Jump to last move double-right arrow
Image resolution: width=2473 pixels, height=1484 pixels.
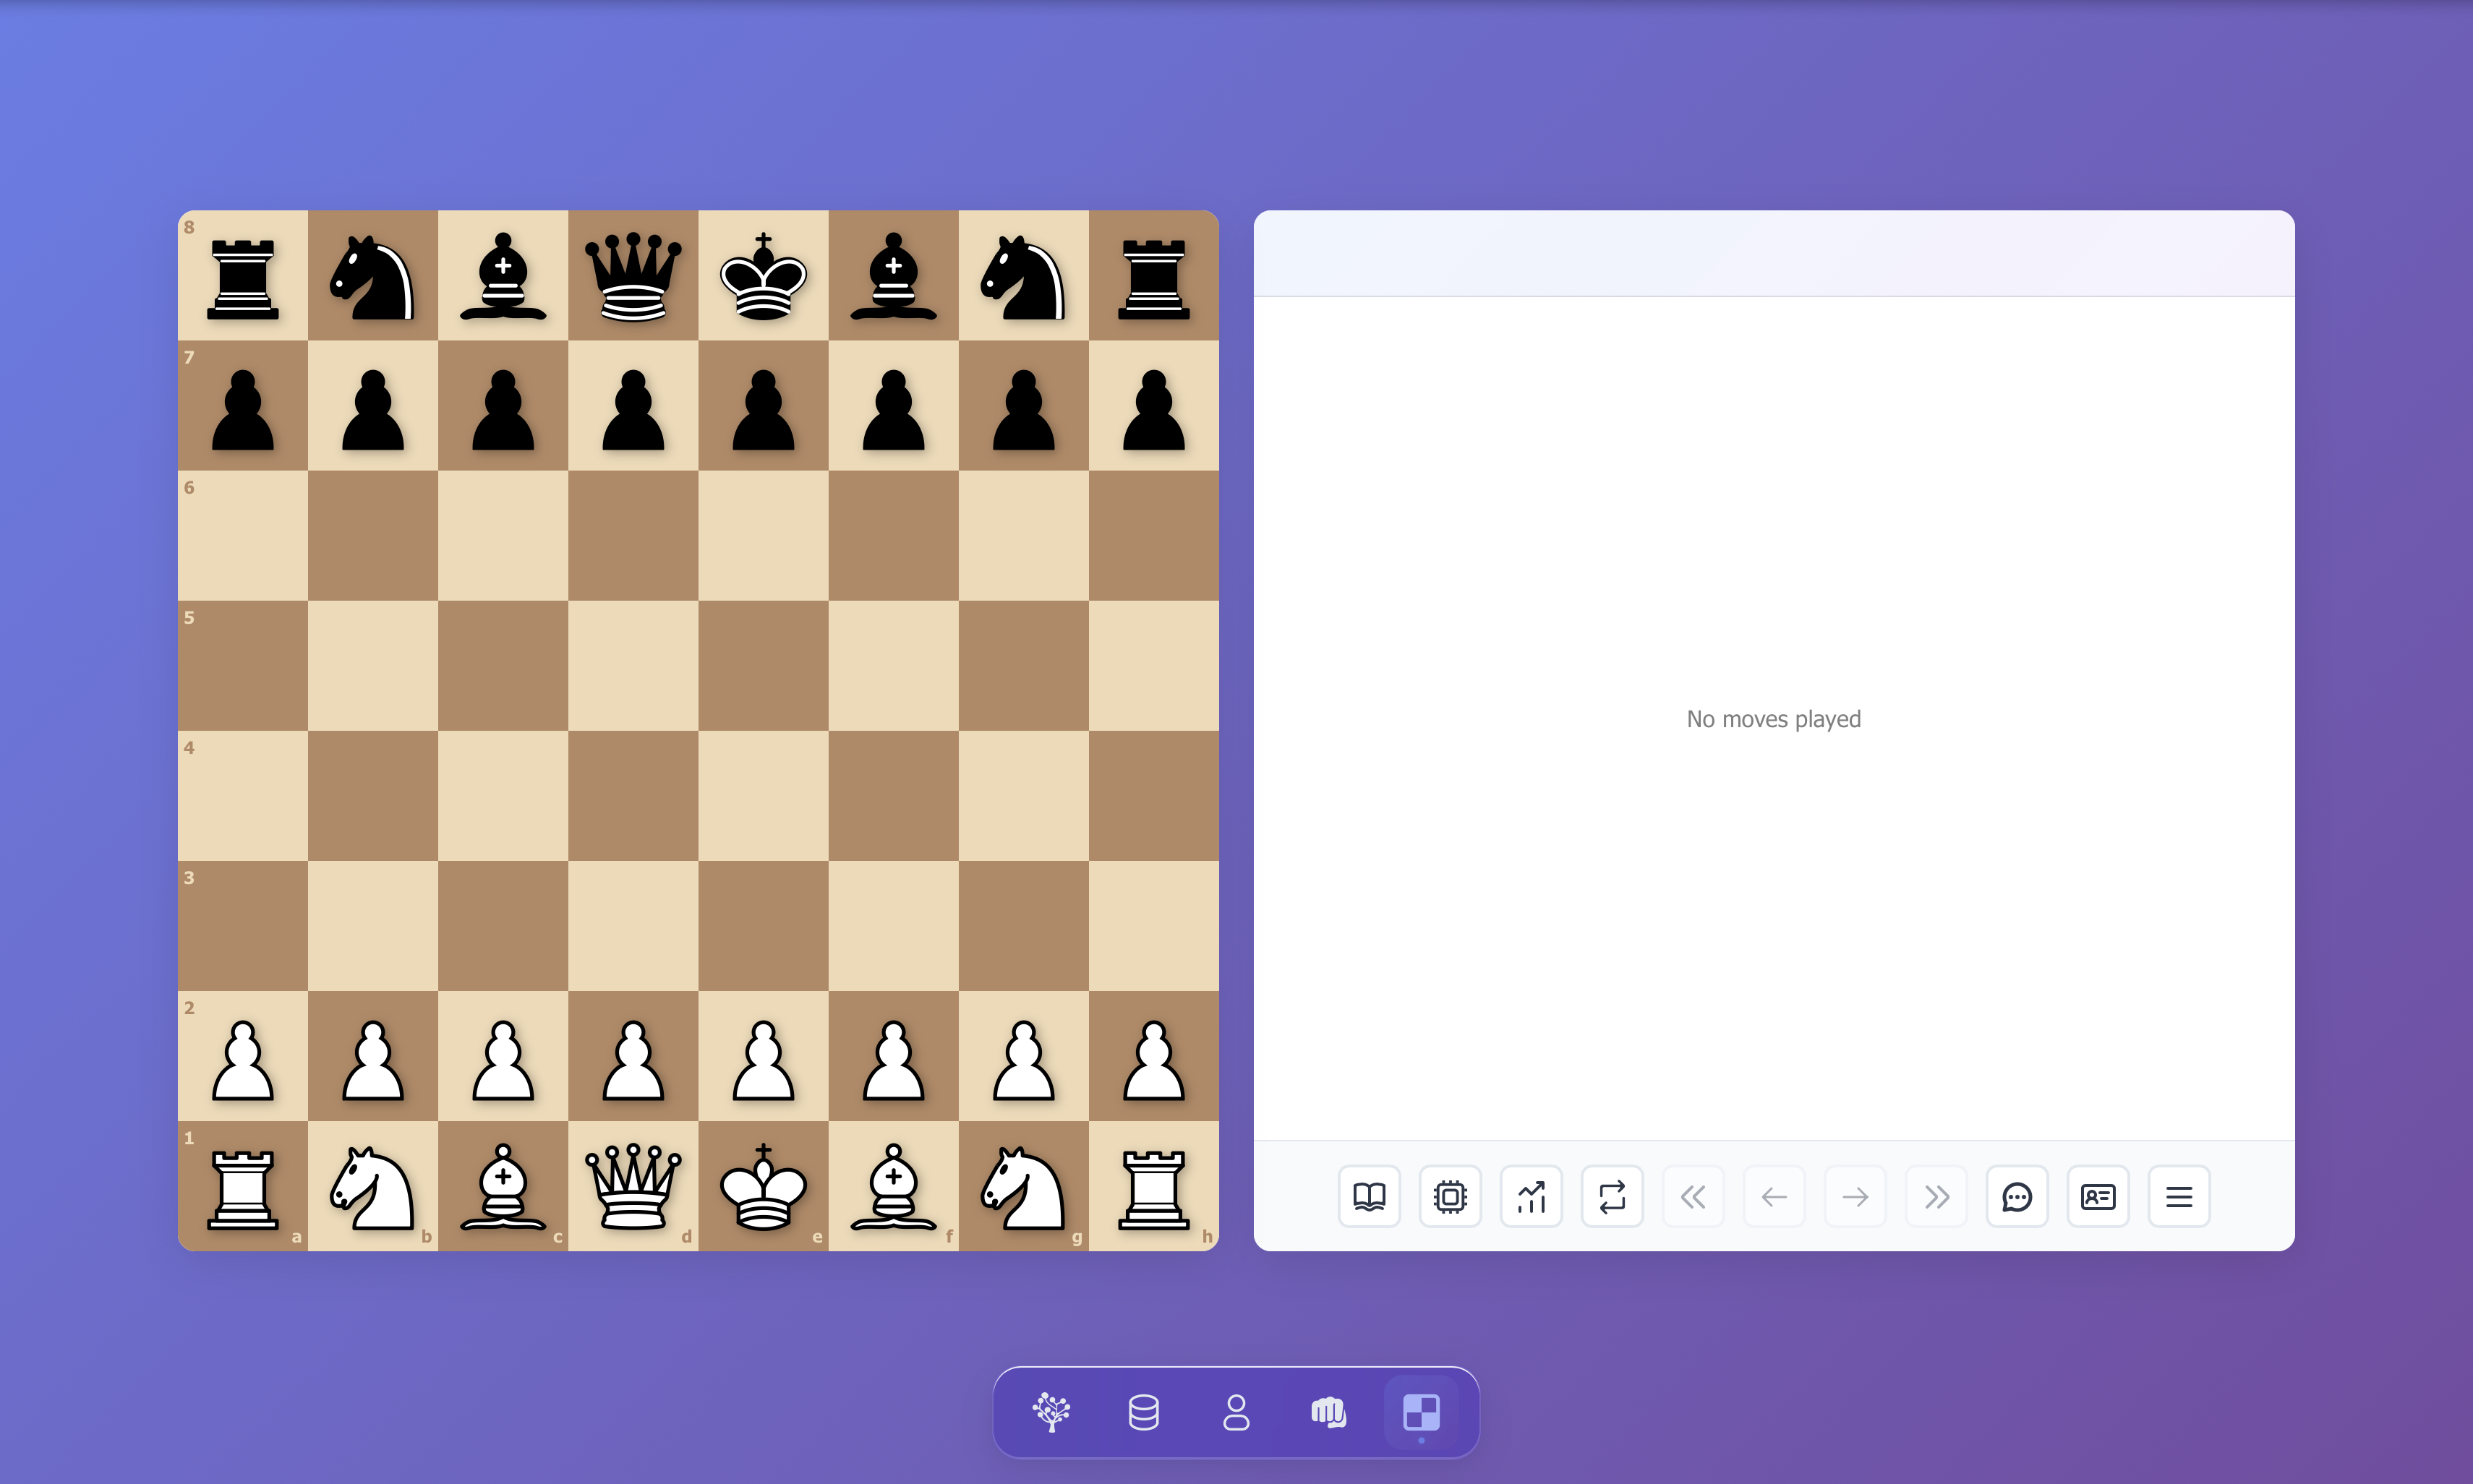click(1936, 1196)
